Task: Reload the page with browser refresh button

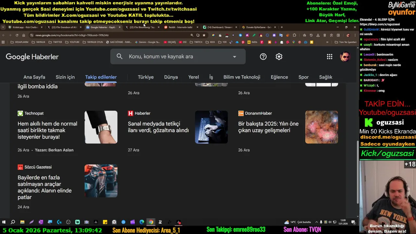Action: pyautogui.click(x=17, y=35)
